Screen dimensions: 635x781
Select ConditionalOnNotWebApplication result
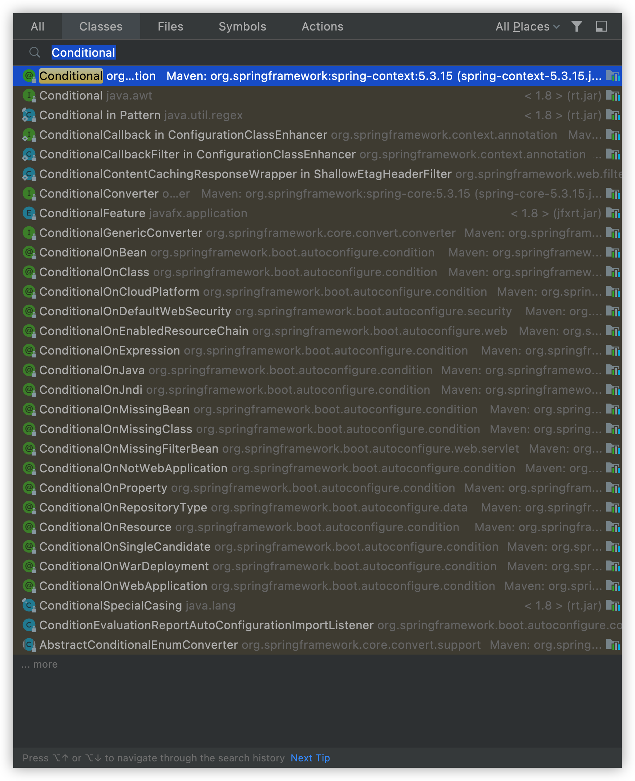pyautogui.click(x=317, y=468)
